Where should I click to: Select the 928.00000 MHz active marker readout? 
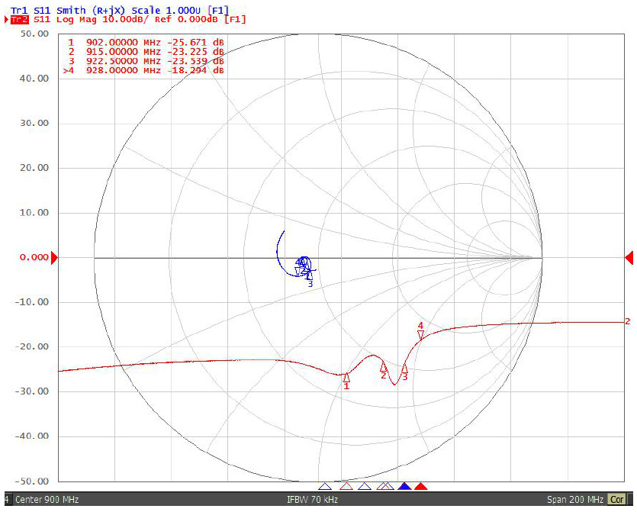[x=145, y=70]
